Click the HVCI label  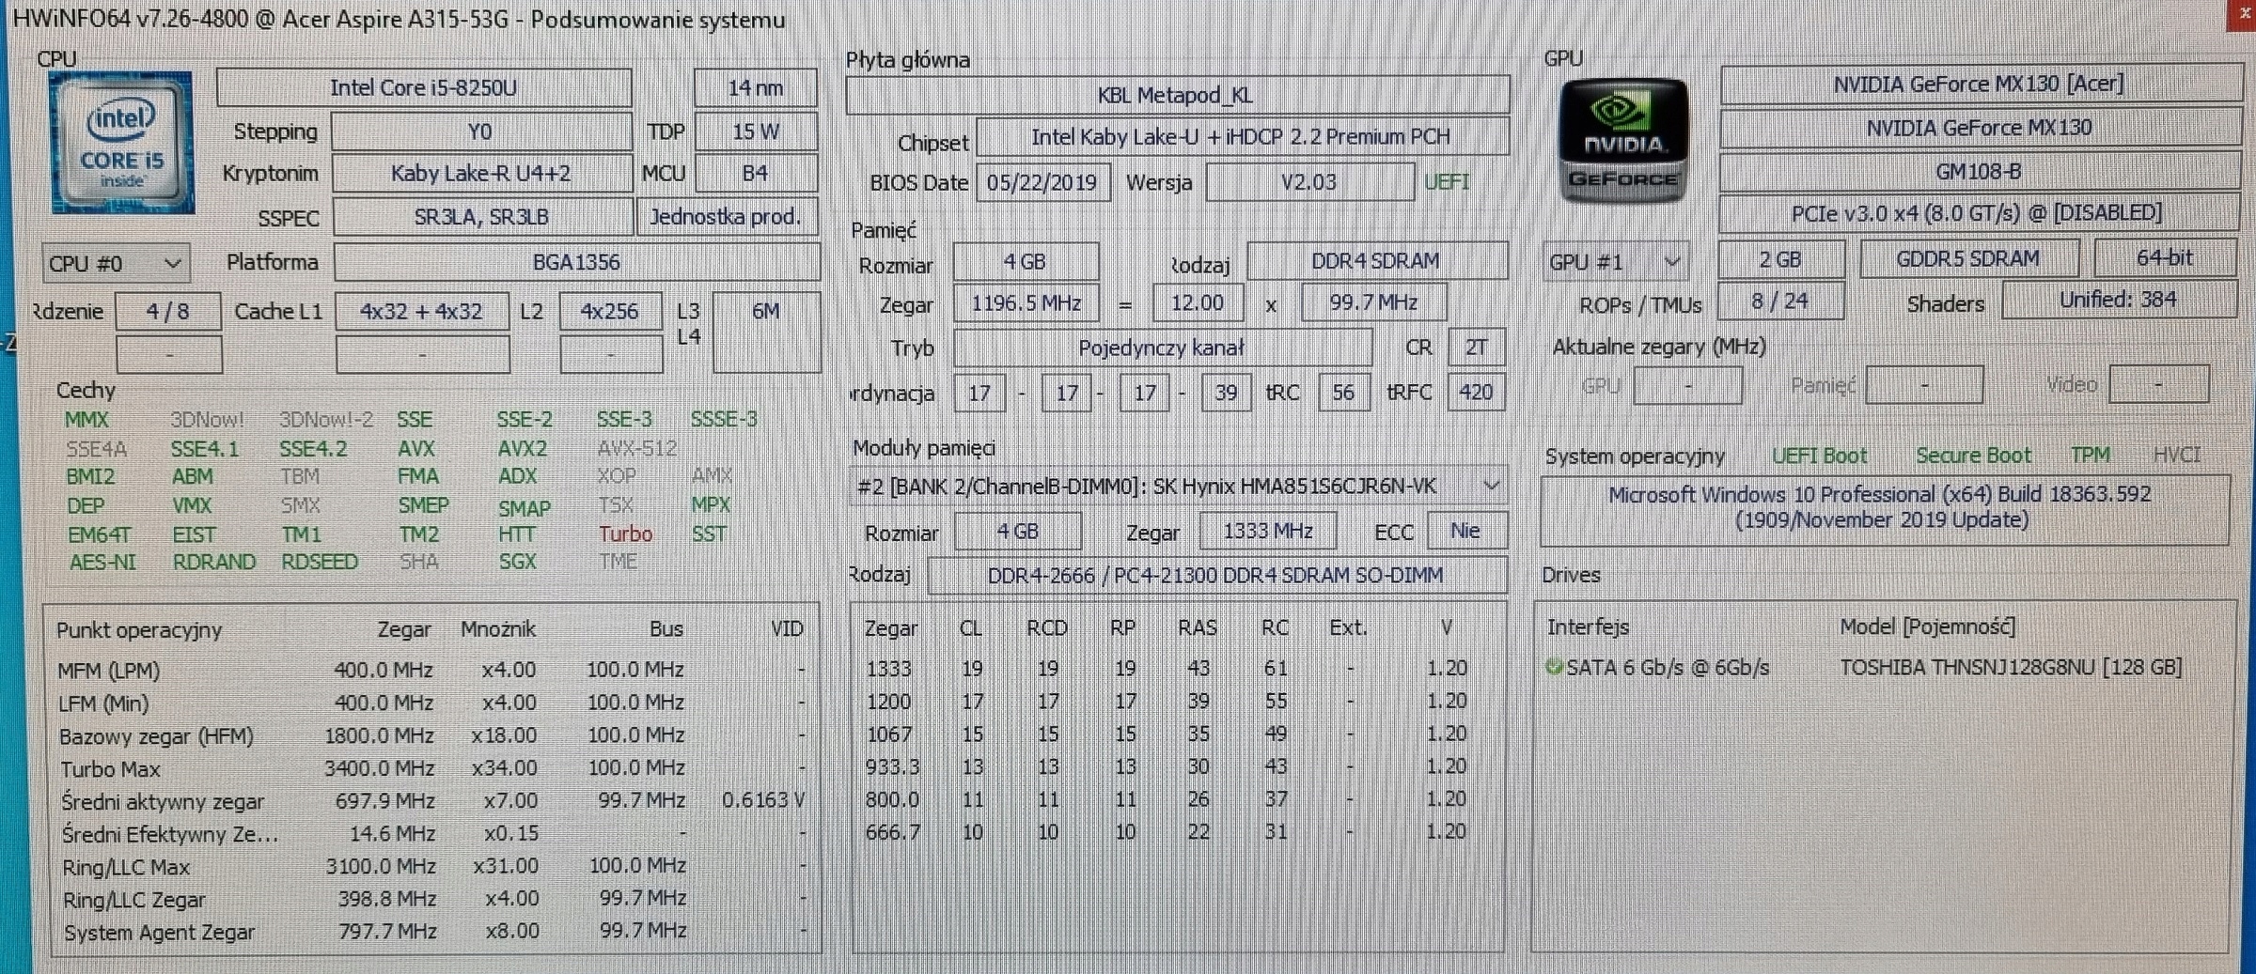click(2177, 455)
